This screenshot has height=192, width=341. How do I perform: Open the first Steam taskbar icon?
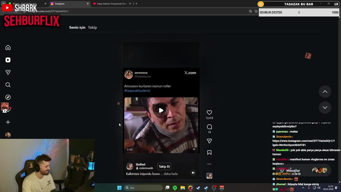[198, 188]
